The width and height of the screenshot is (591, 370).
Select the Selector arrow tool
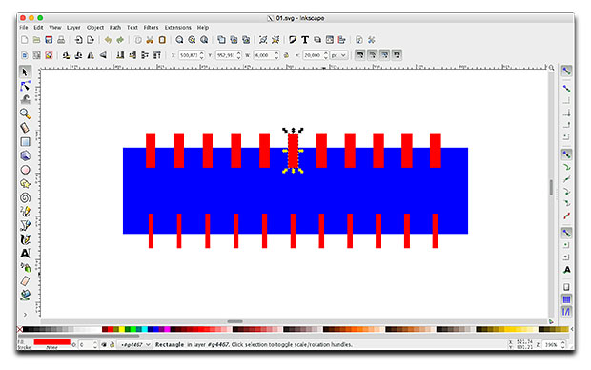pos(25,72)
